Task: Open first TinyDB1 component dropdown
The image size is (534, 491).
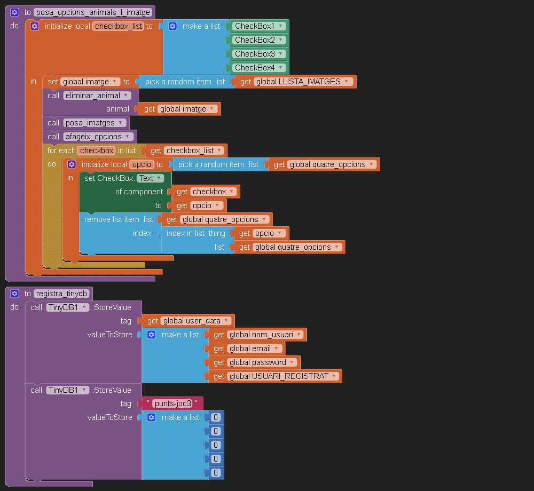Action: [84, 307]
